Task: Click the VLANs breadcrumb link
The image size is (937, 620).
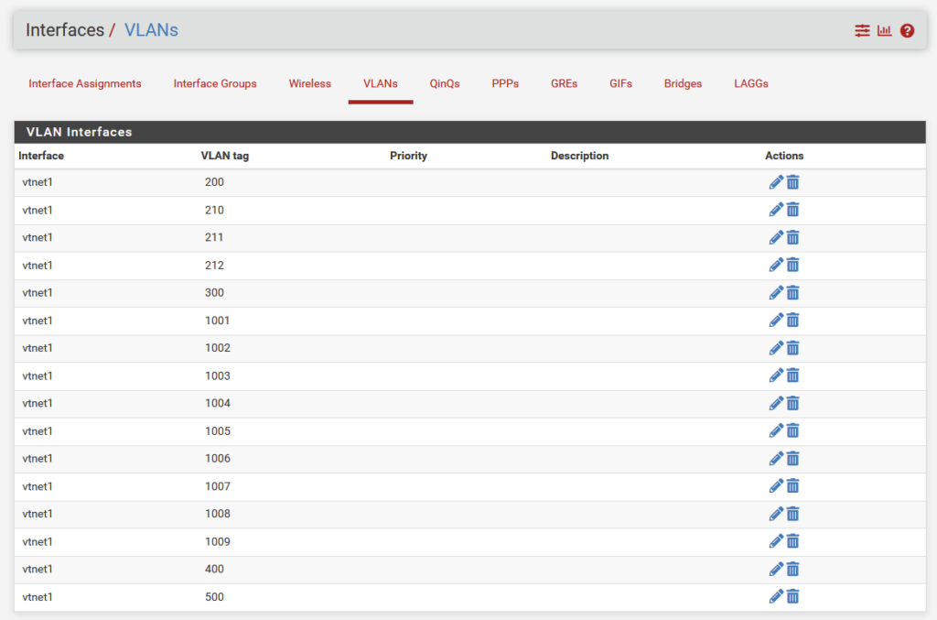Action: [151, 30]
